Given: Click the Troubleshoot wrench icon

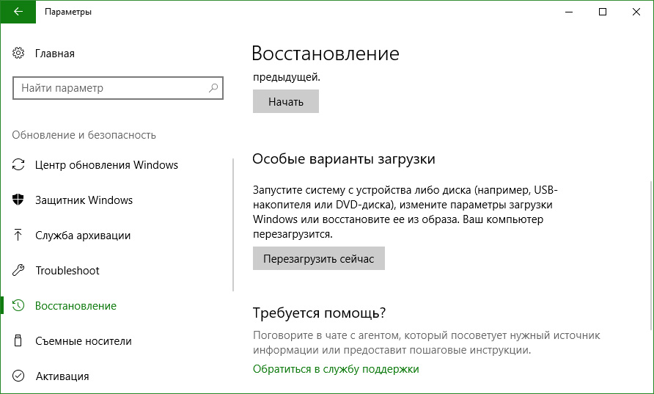Looking at the screenshot, I should 19,271.
